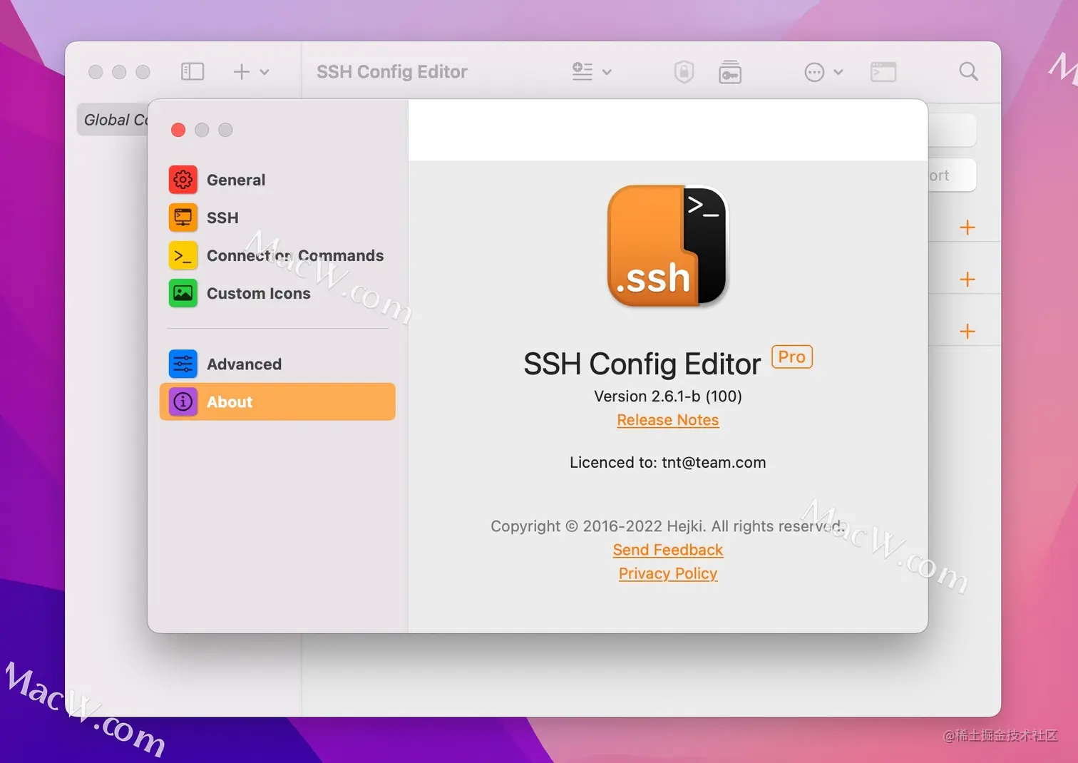
Task: Click the Licenced to: tnt@team.com text
Action: click(x=668, y=462)
